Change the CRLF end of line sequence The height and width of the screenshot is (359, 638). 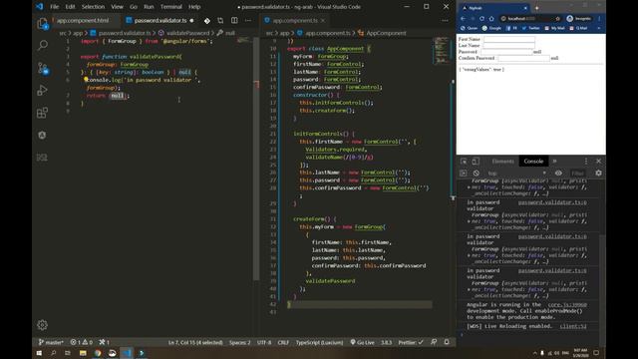(x=283, y=342)
